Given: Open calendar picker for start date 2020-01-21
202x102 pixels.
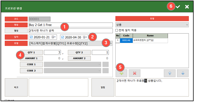Looking at the screenshot, I should pos(54,37).
